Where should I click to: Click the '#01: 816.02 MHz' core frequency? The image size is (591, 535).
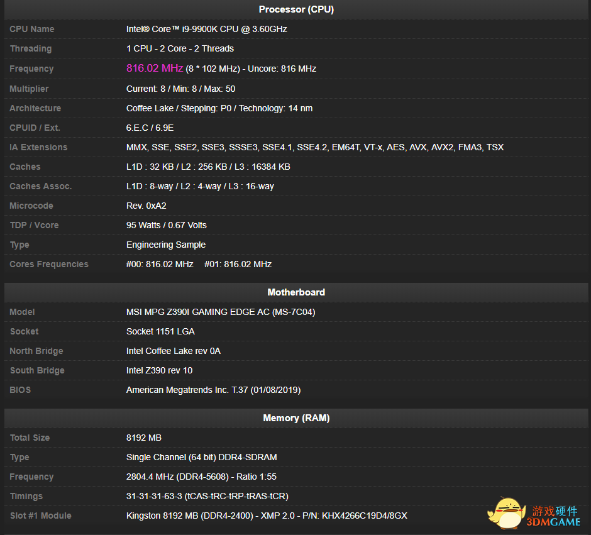[238, 264]
